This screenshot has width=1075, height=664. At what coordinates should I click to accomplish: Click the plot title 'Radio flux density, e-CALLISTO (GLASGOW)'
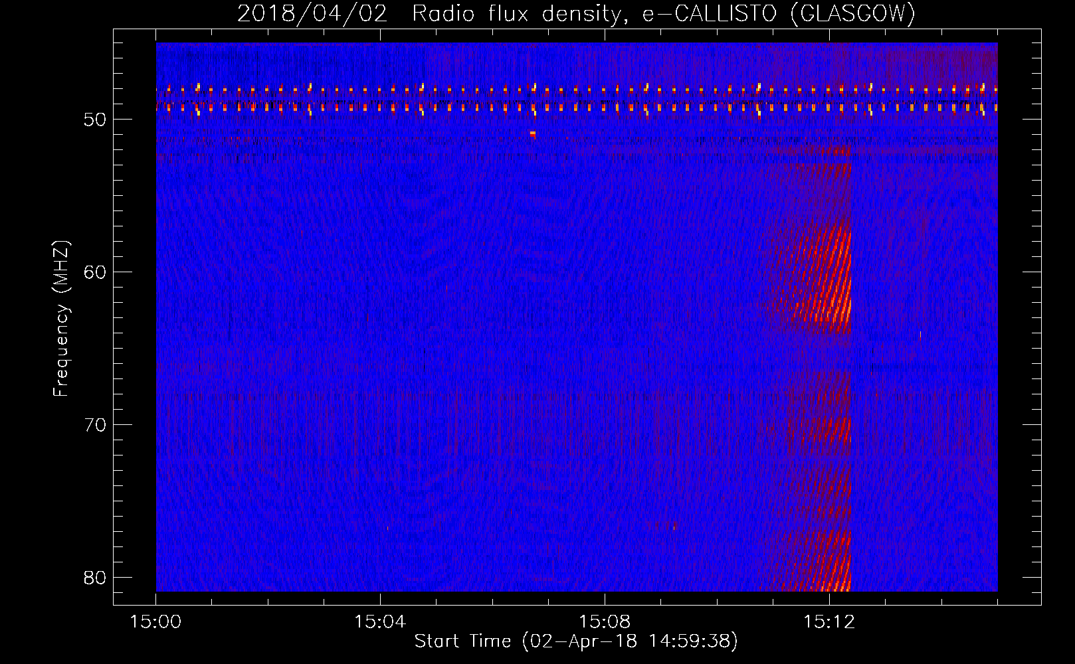tap(663, 13)
